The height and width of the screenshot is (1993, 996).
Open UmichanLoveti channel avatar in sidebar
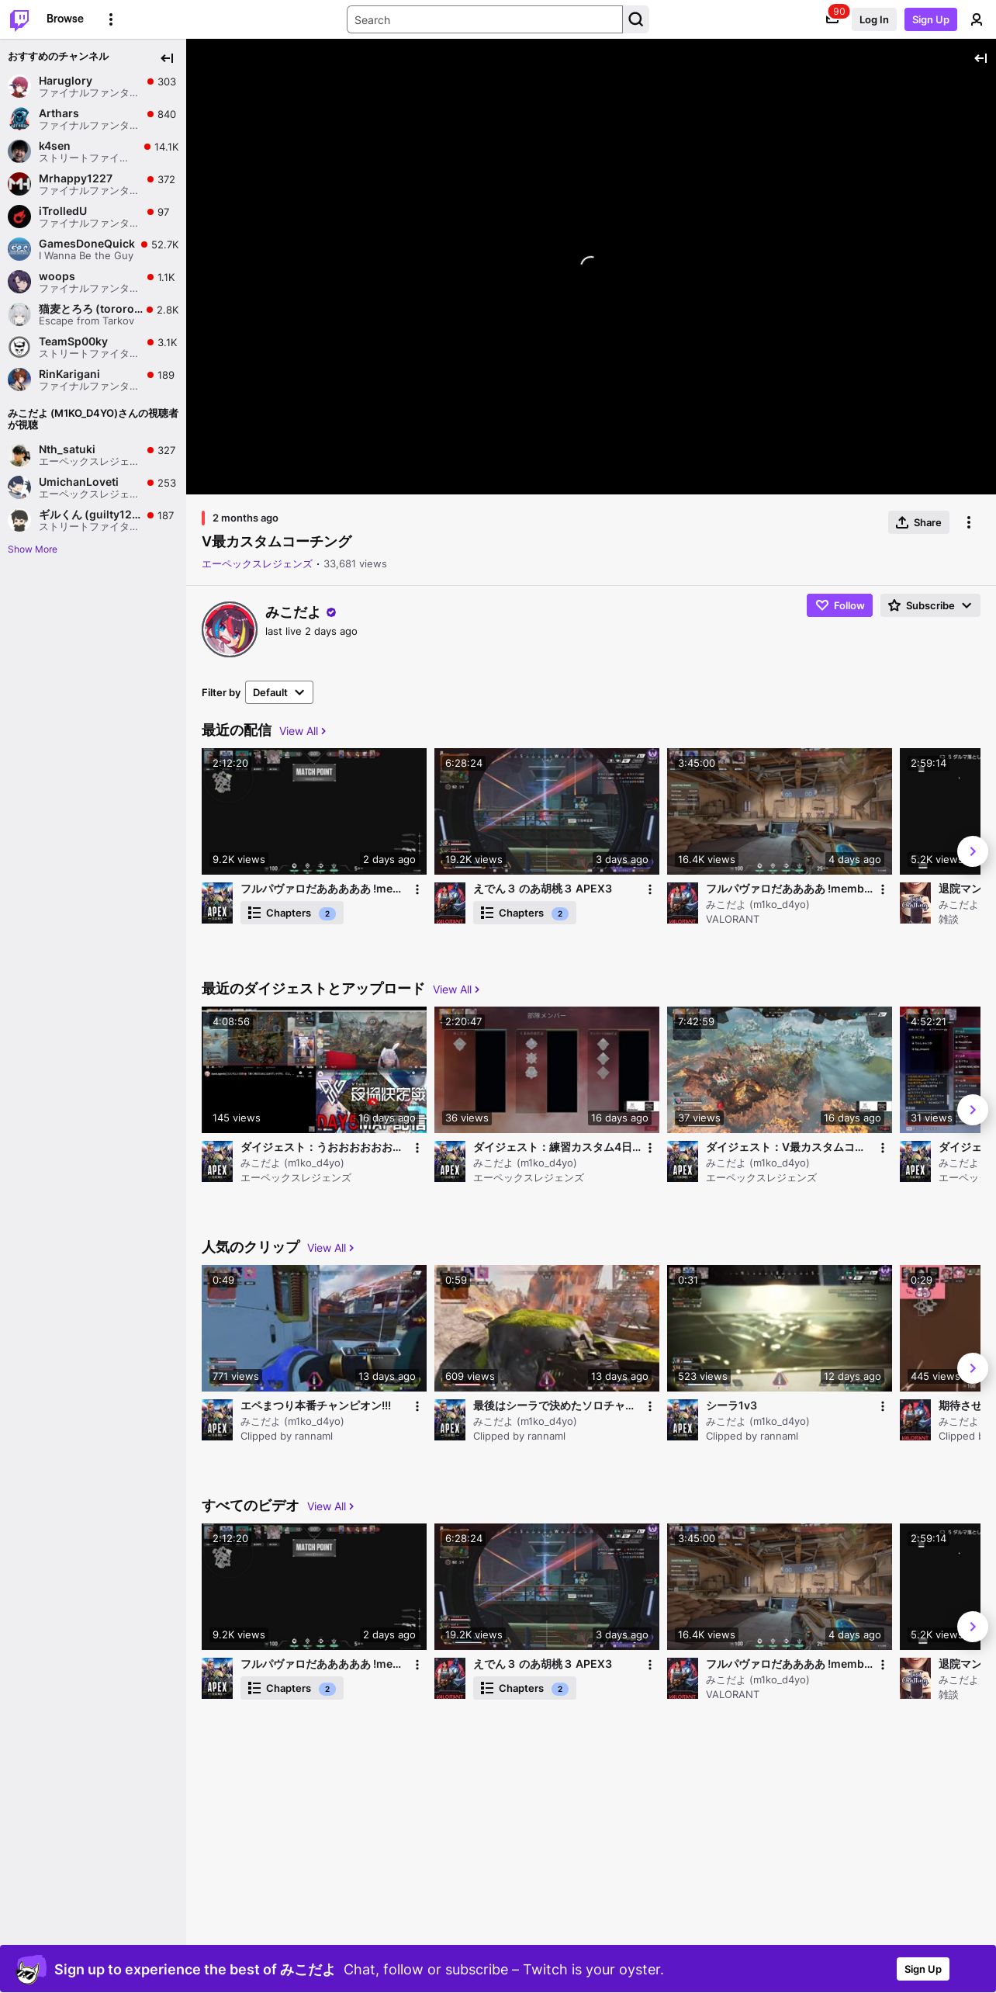click(x=19, y=487)
